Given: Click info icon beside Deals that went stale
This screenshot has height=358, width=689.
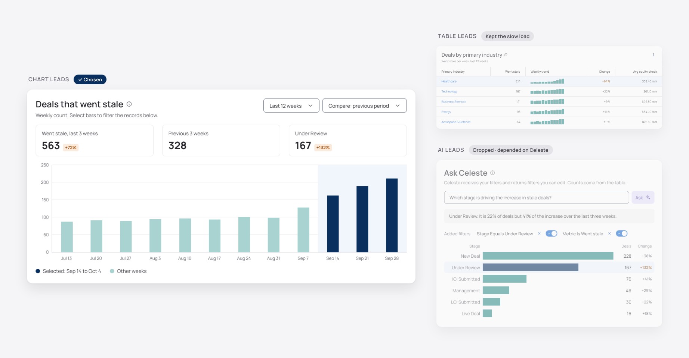Looking at the screenshot, I should pos(129,104).
